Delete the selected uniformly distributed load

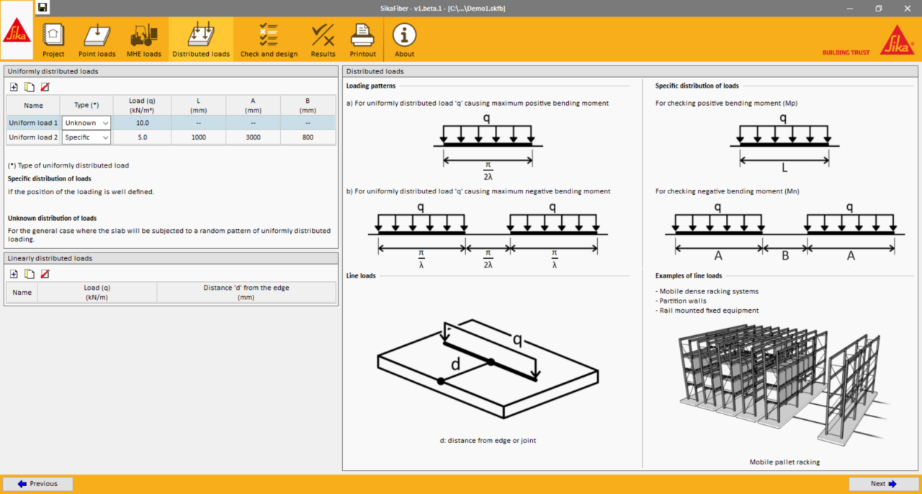click(x=45, y=87)
